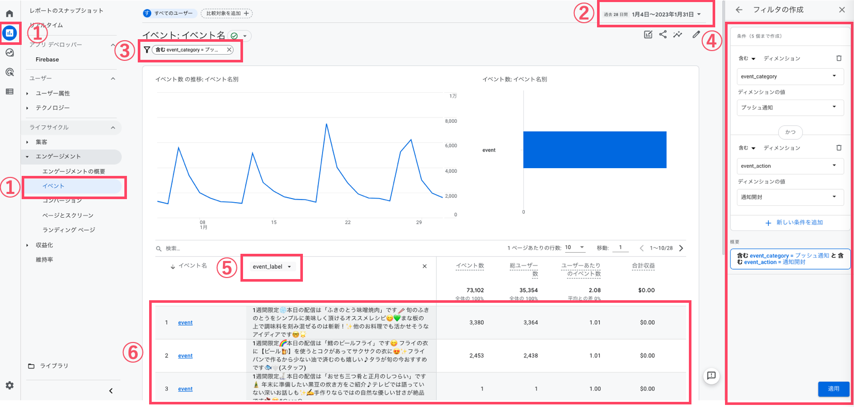Sort by the イベント数 column header
This screenshot has height=407, width=854.
pos(470,266)
